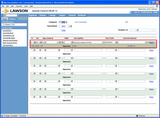Screen dimensions: 160x118
Task: Expand the Journal number dropdown showing 8
Action: tap(59, 42)
